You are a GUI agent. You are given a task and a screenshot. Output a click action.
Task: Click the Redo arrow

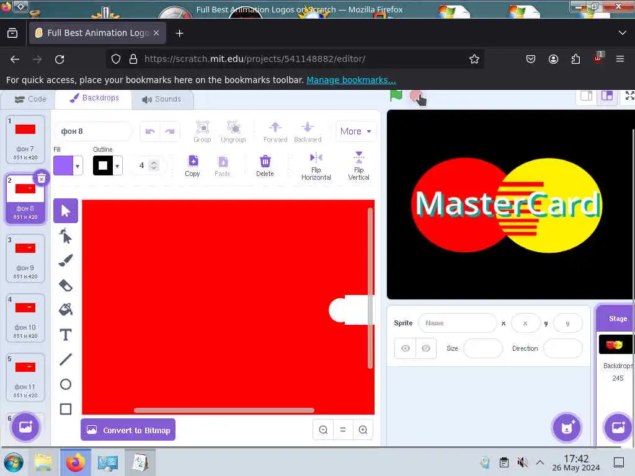pos(170,131)
